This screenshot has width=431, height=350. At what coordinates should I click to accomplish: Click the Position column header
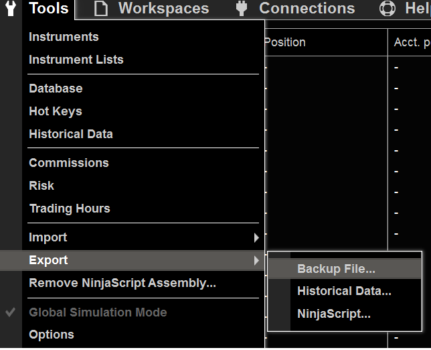tap(286, 42)
